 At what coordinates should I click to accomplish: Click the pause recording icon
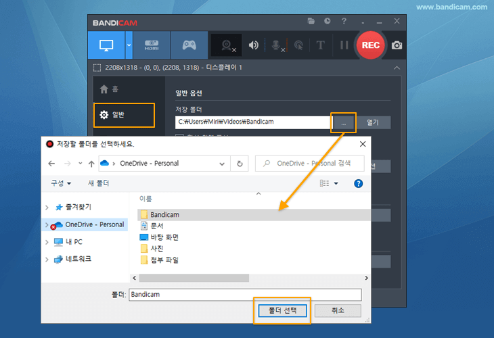pos(344,45)
